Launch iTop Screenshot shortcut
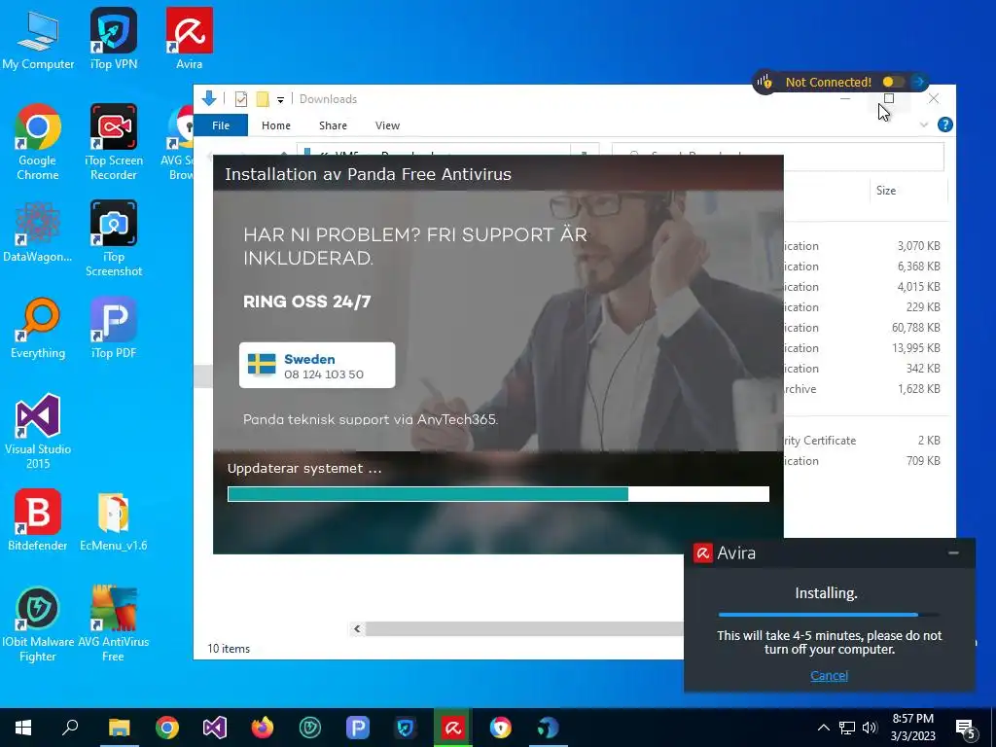The width and height of the screenshot is (996, 747). click(x=114, y=239)
